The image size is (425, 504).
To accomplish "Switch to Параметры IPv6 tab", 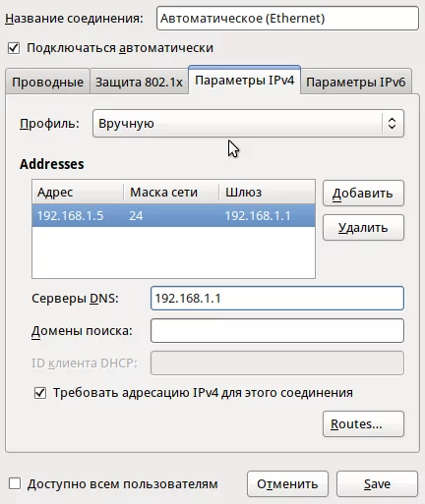I will tap(356, 82).
